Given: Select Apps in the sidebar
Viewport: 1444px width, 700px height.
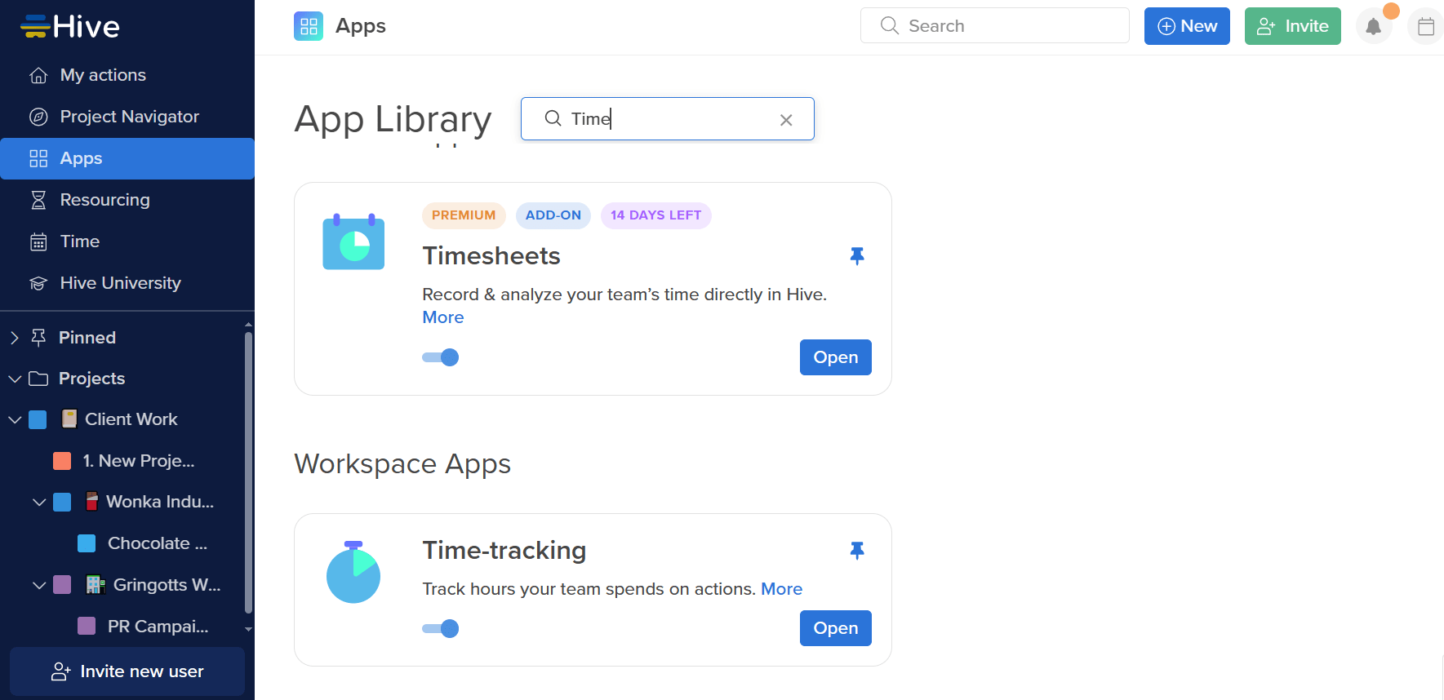Looking at the screenshot, I should 127,158.
